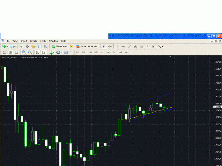Viewport: 222px width, 166px height.
Task: Click the chart shift triangle marker
Action: [170, 56]
